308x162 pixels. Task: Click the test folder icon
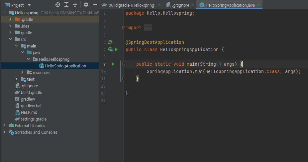(23, 79)
